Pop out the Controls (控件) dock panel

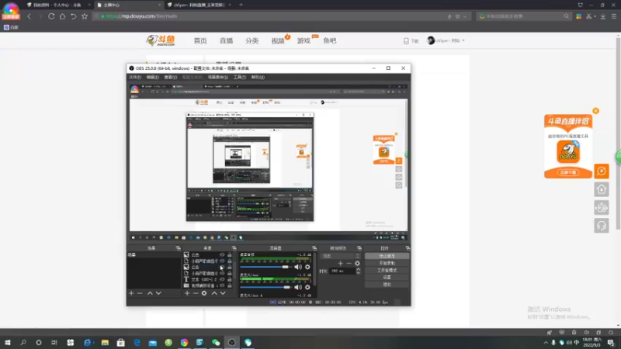(408, 248)
